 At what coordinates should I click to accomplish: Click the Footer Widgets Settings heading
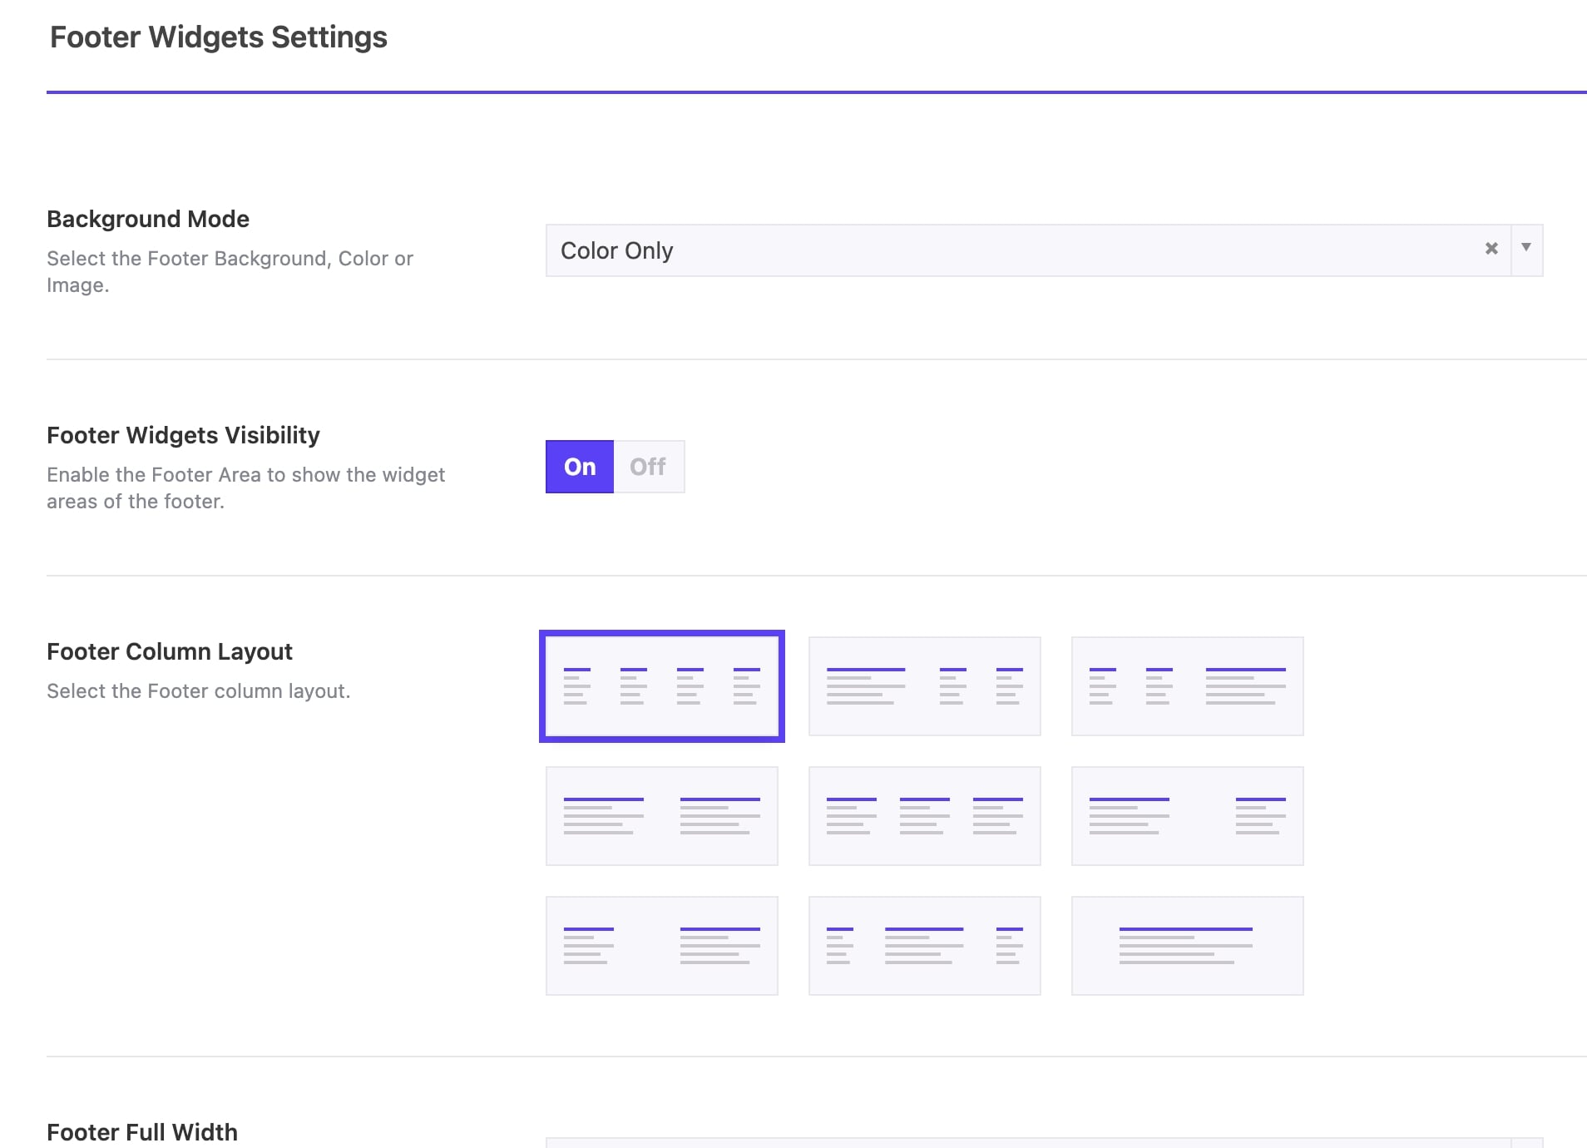[x=219, y=37]
